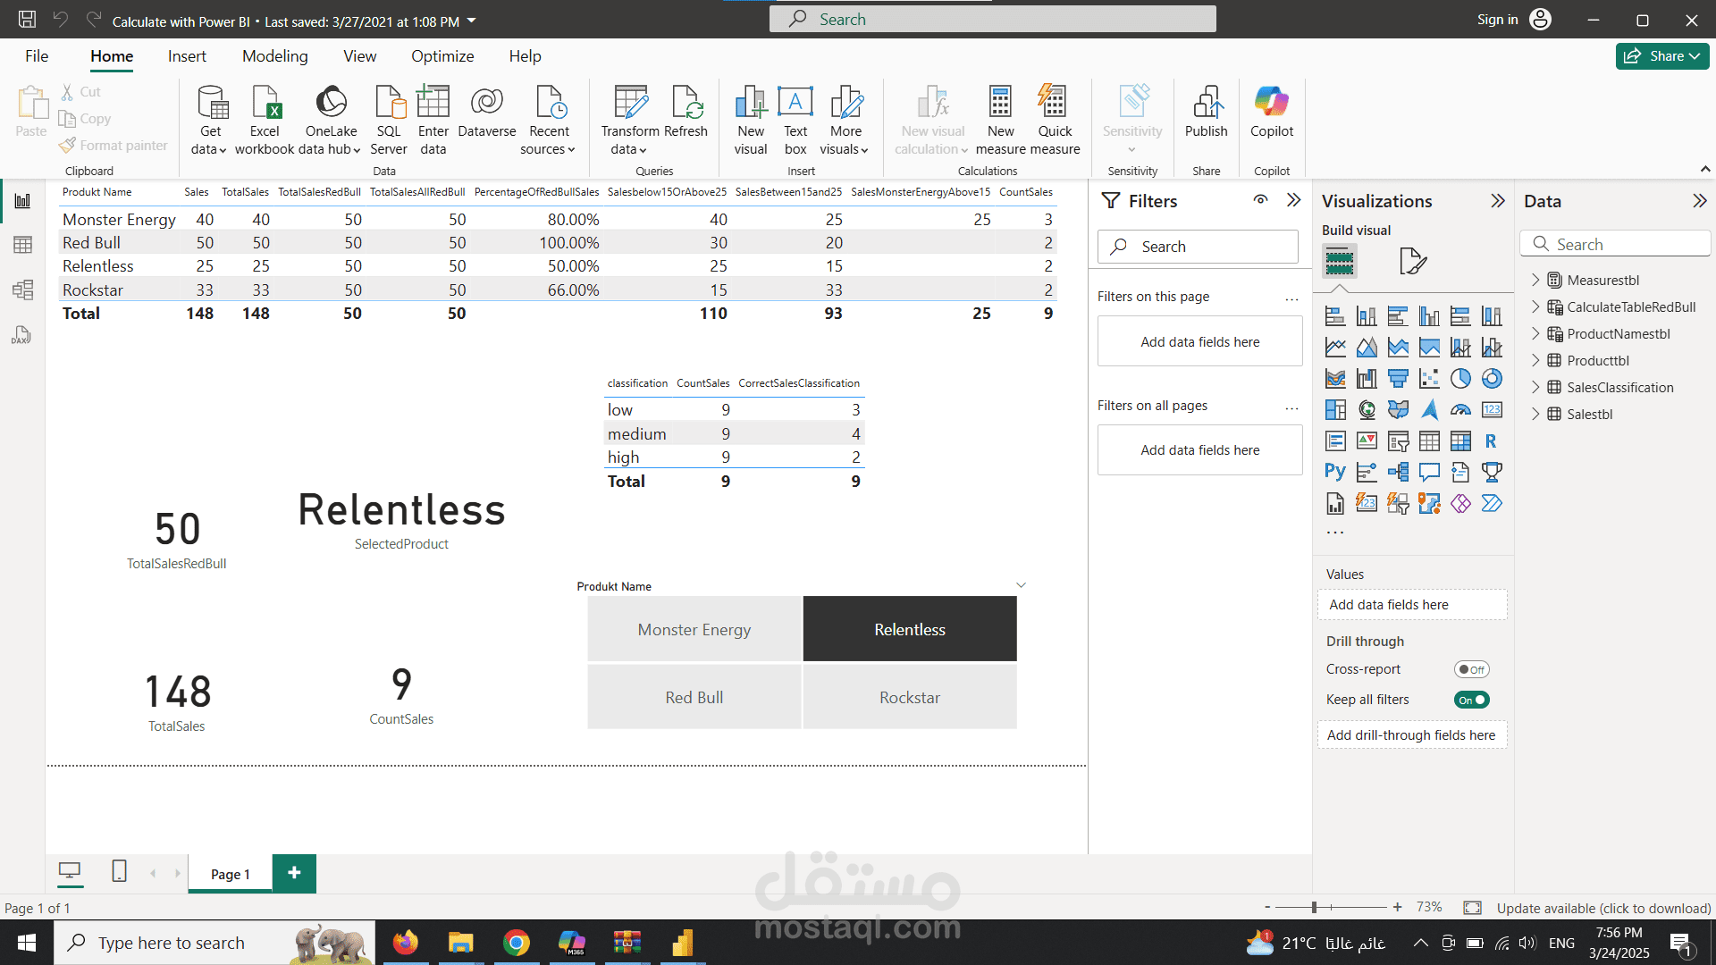The height and width of the screenshot is (965, 1716).
Task: Select the Page 1 tab
Action: tap(231, 874)
